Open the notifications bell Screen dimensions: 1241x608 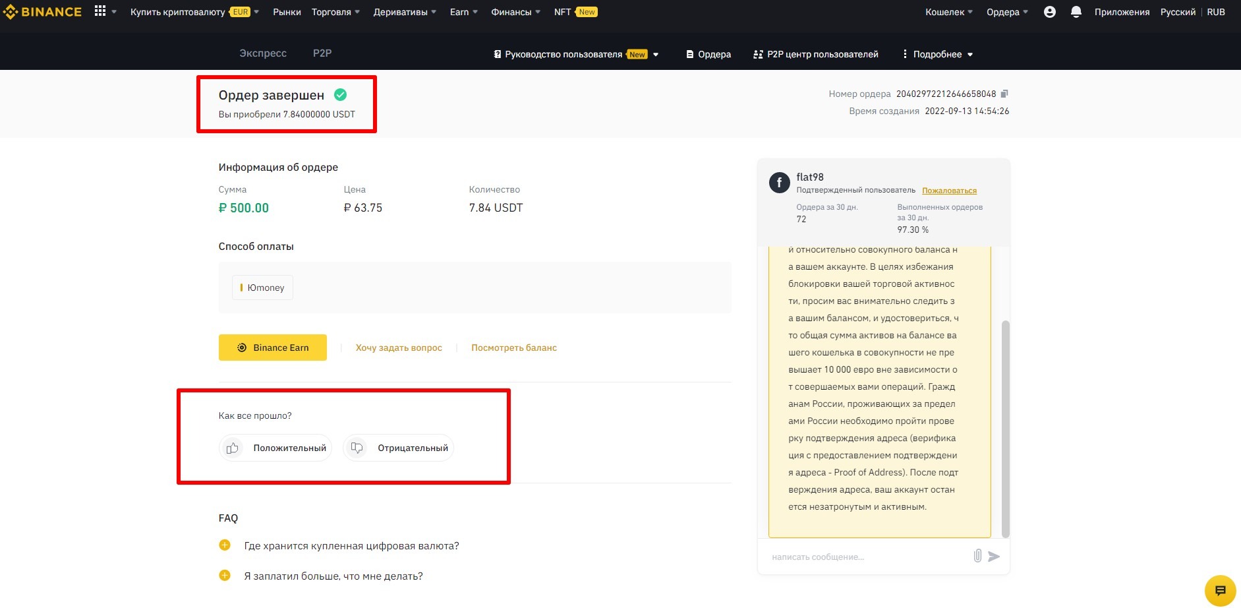(1076, 12)
